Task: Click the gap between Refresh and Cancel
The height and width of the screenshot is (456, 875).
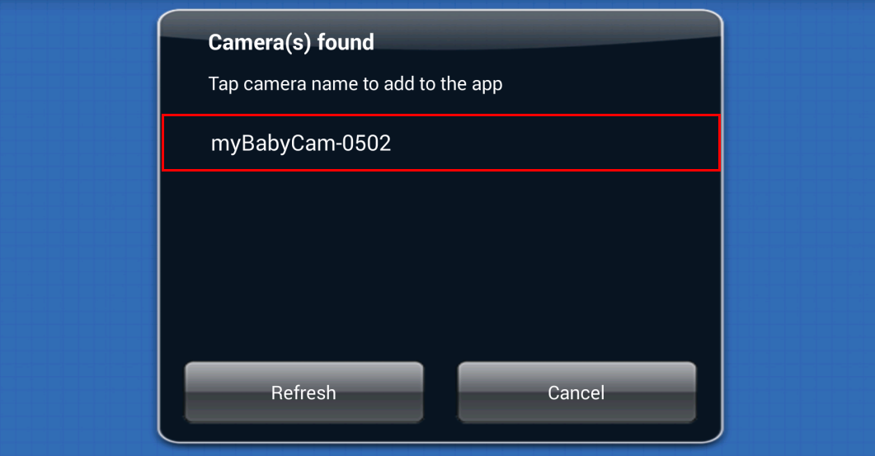Action: tap(440, 393)
